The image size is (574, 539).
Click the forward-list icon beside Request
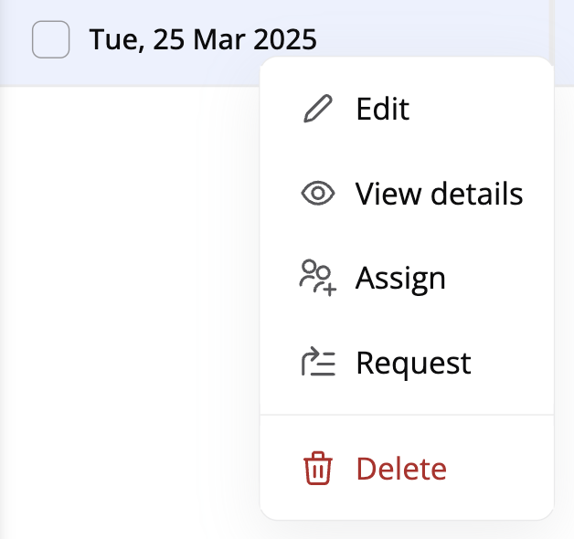[x=317, y=363]
